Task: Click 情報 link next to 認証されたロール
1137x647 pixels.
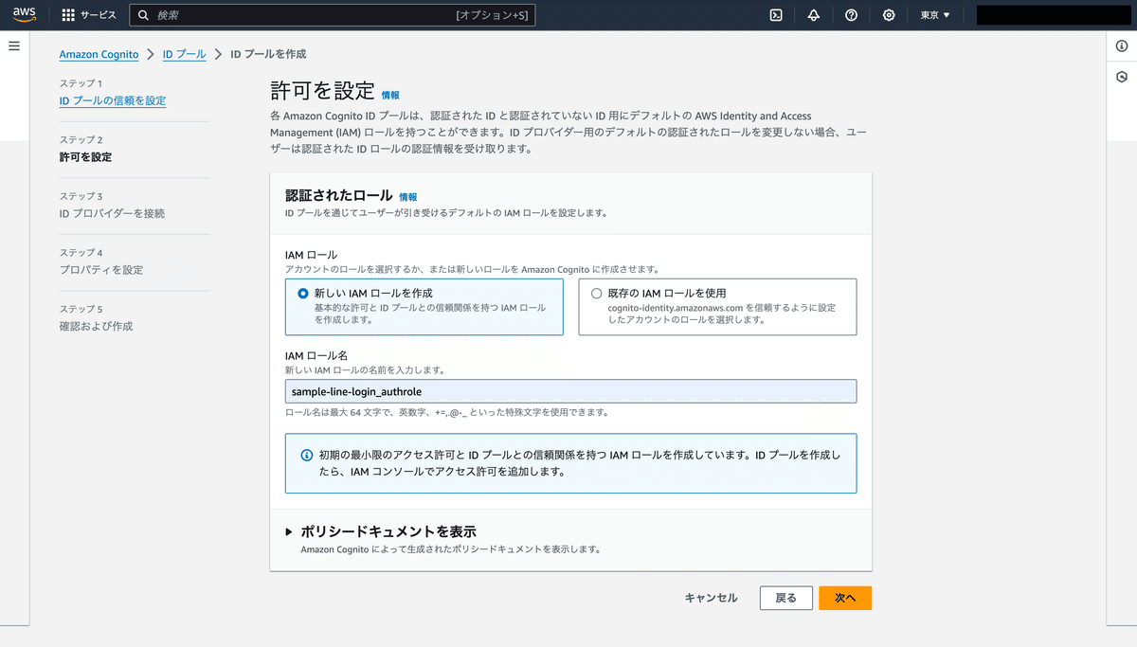Action: (x=408, y=197)
